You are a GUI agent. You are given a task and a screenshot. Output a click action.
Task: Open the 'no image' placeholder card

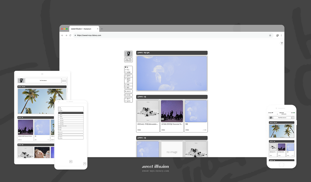tap(172, 149)
